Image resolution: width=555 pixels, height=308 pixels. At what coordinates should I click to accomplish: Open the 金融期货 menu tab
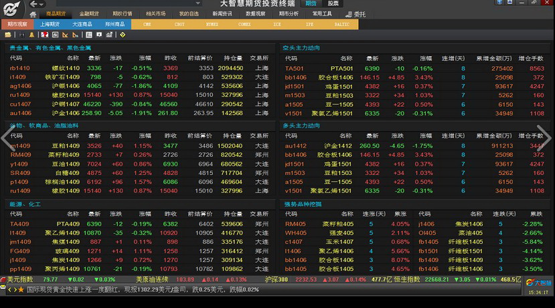tap(89, 14)
